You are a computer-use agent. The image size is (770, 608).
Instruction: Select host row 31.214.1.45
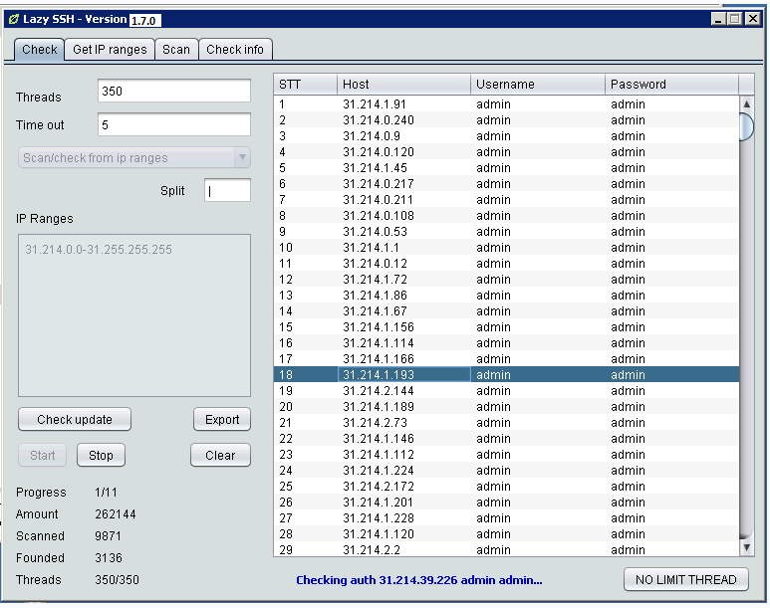(x=506, y=168)
